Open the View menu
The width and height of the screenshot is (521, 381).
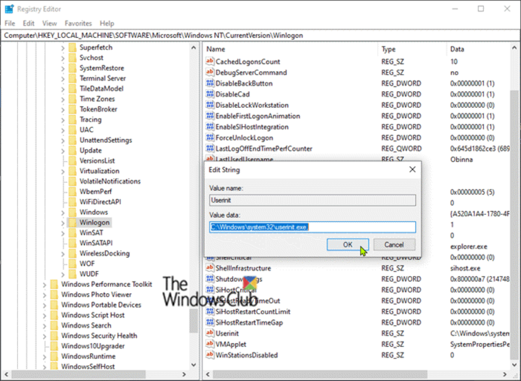(x=49, y=23)
